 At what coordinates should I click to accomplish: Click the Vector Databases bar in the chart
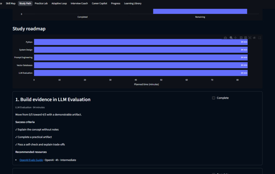click(141, 65)
